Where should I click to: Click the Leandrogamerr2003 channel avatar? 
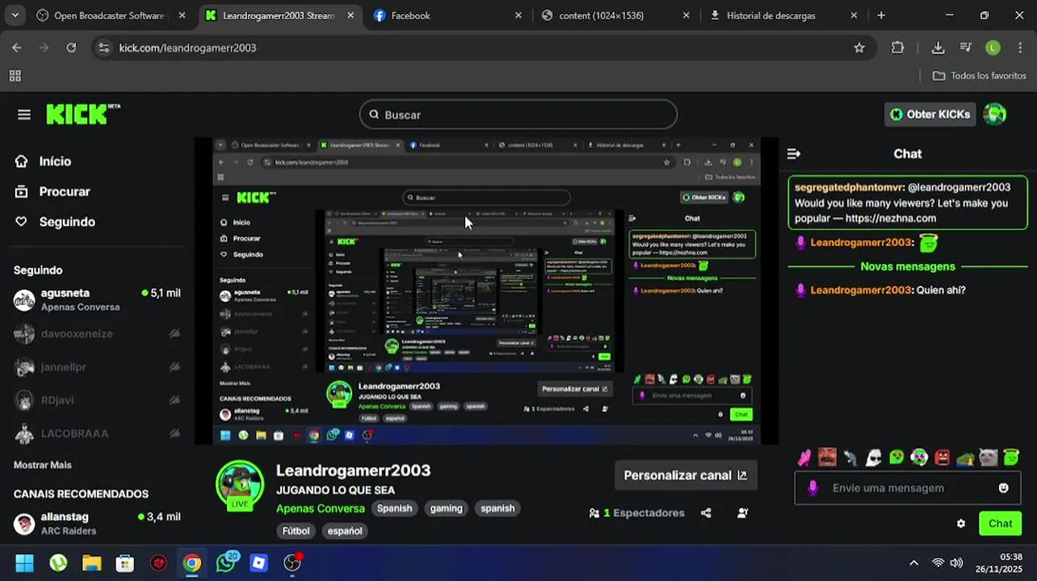point(240,485)
